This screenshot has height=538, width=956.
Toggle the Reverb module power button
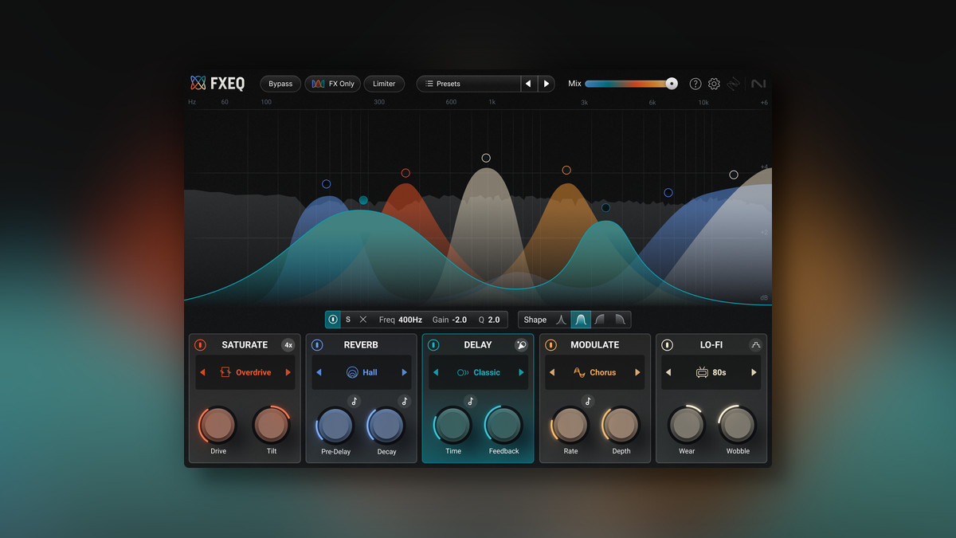[316, 345]
